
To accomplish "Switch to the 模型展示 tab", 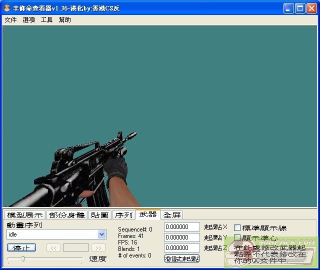I will pos(24,215).
